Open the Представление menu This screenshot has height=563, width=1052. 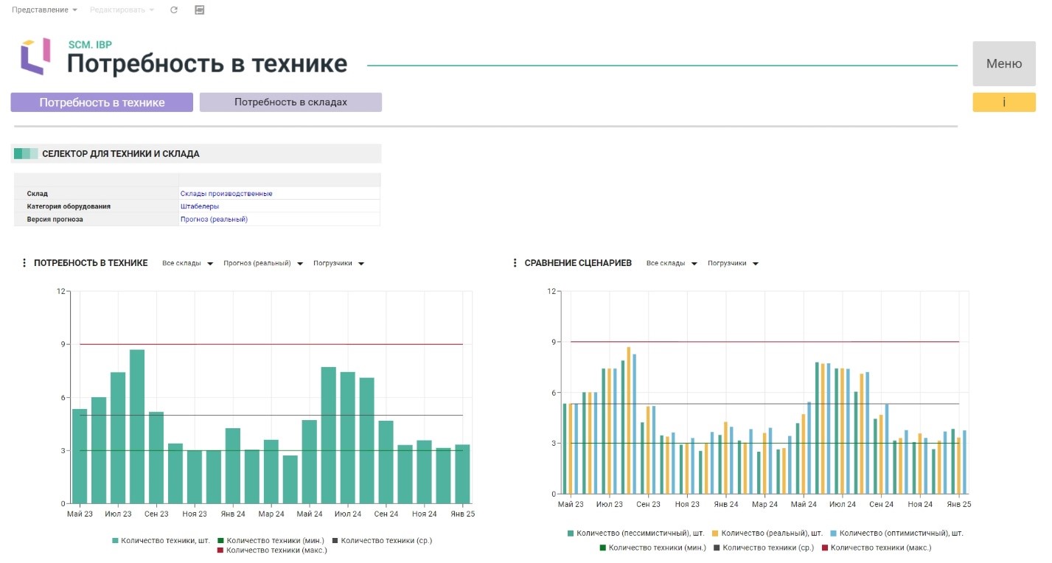pos(44,10)
